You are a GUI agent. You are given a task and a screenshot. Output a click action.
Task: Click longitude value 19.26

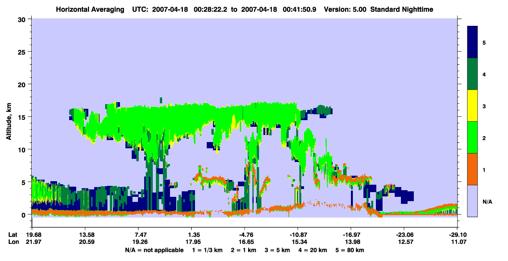pos(140,242)
